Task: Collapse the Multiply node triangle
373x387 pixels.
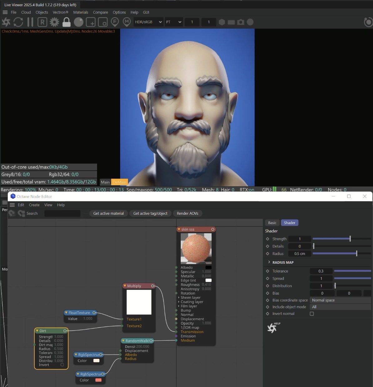Action: tap(125, 286)
